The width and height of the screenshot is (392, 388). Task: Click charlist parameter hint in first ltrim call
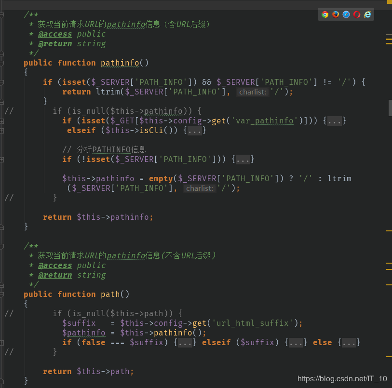pyautogui.click(x=252, y=92)
